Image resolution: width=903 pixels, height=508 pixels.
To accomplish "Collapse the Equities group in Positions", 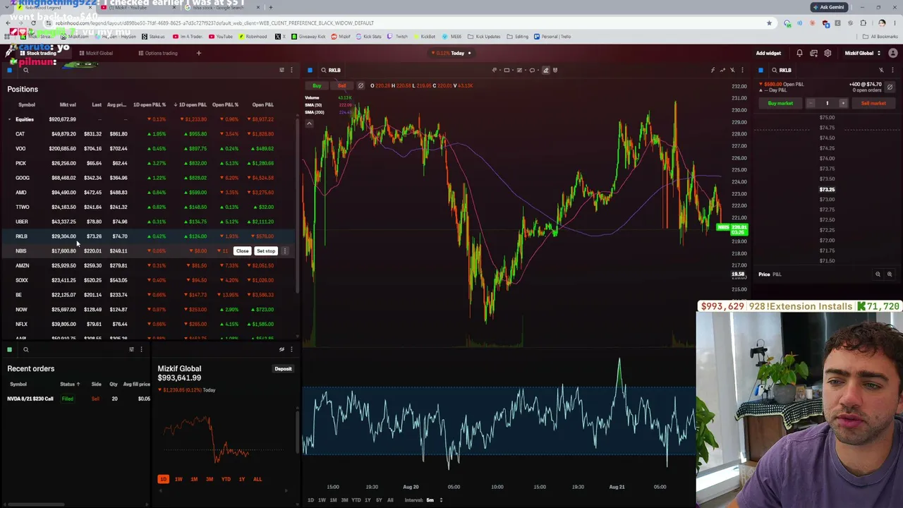I will (10, 119).
